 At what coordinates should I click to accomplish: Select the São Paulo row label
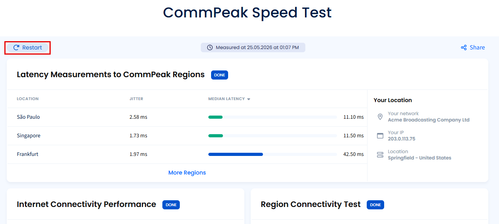tap(29, 117)
